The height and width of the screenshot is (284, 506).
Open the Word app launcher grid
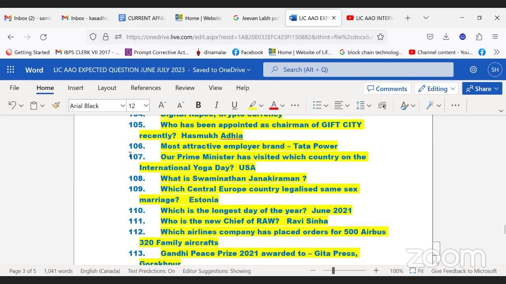11,70
